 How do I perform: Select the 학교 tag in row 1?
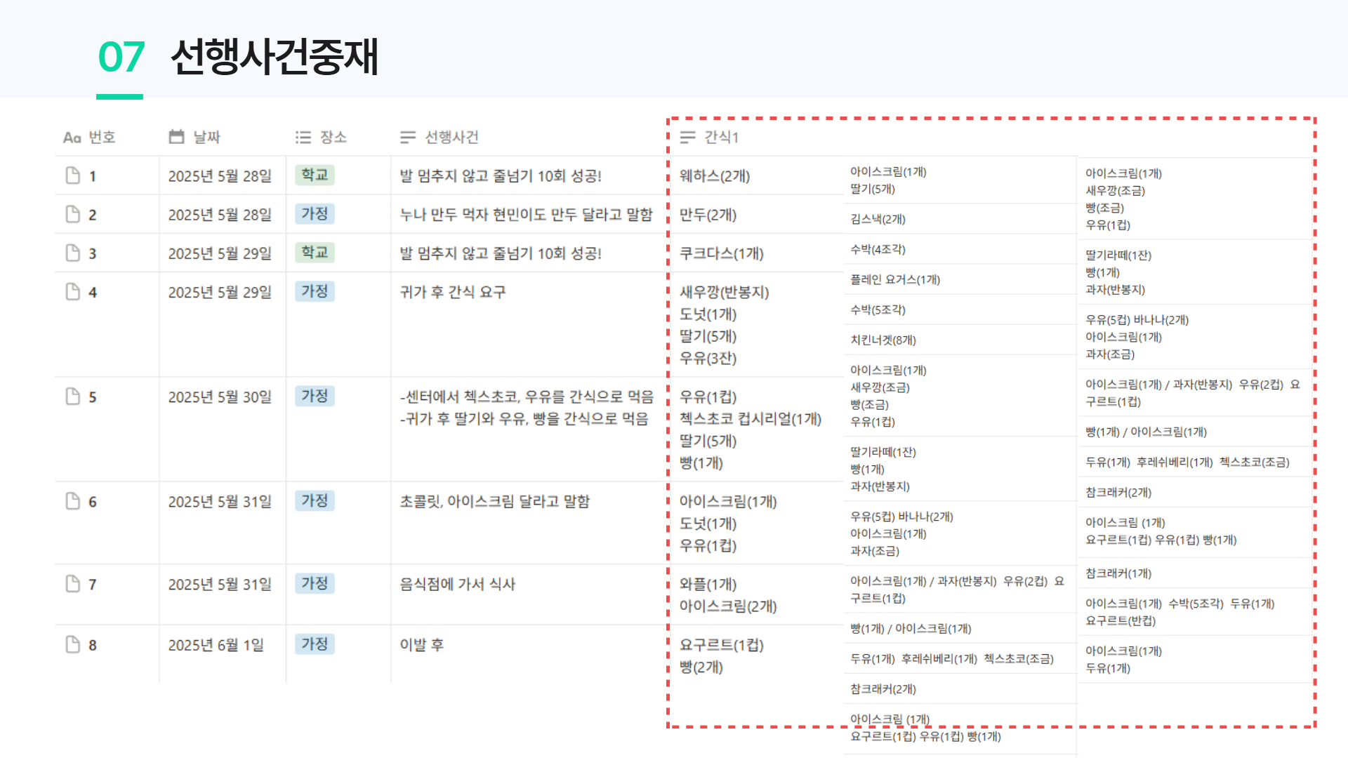pyautogui.click(x=315, y=175)
